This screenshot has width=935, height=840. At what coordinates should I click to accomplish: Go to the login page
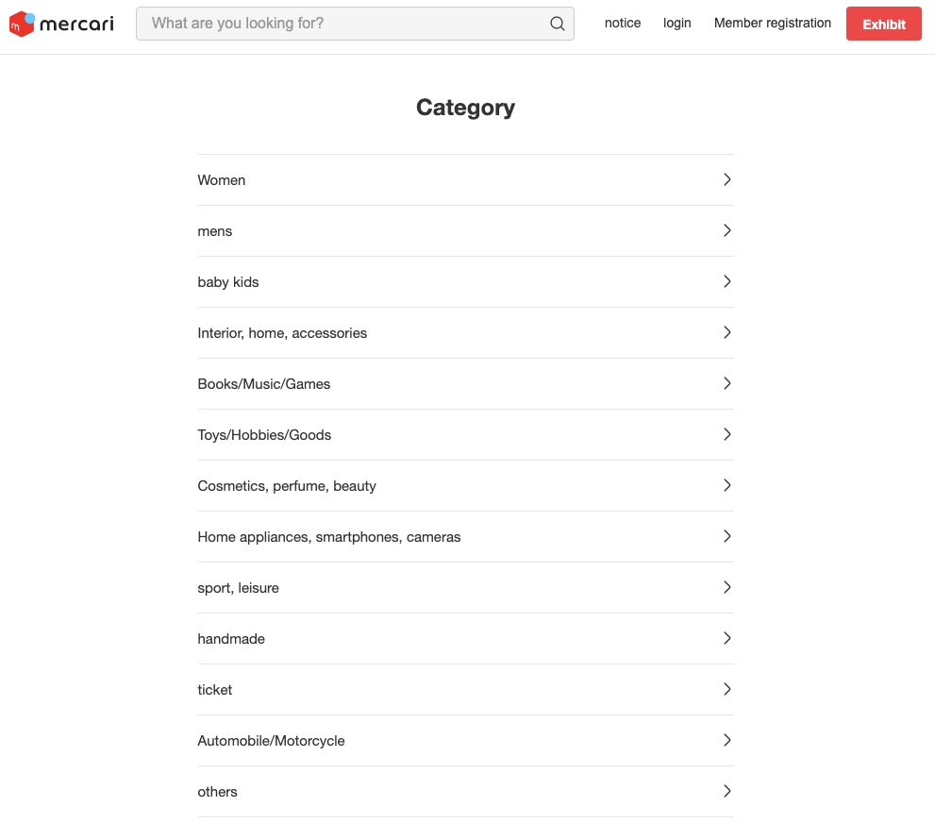676,24
